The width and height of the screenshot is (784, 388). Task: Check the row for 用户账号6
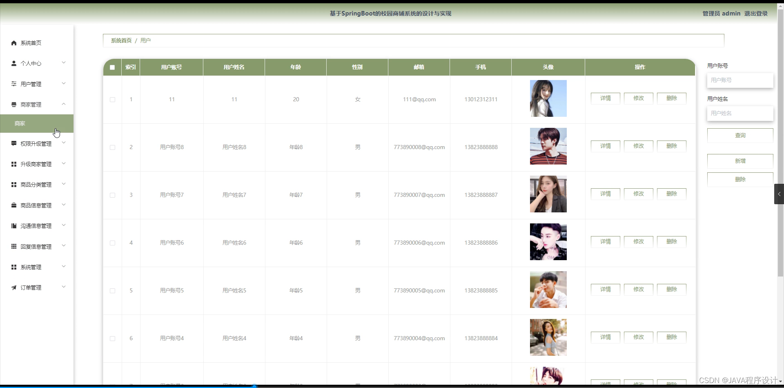pyautogui.click(x=112, y=243)
